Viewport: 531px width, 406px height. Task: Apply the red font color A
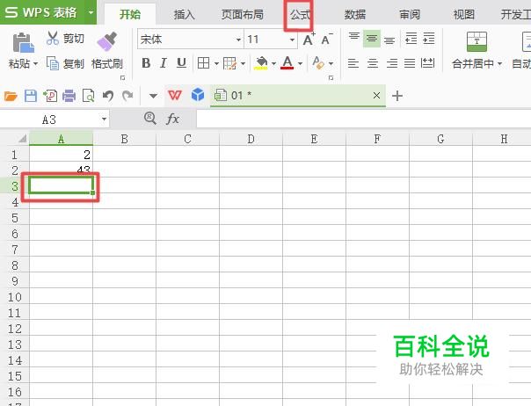287,63
